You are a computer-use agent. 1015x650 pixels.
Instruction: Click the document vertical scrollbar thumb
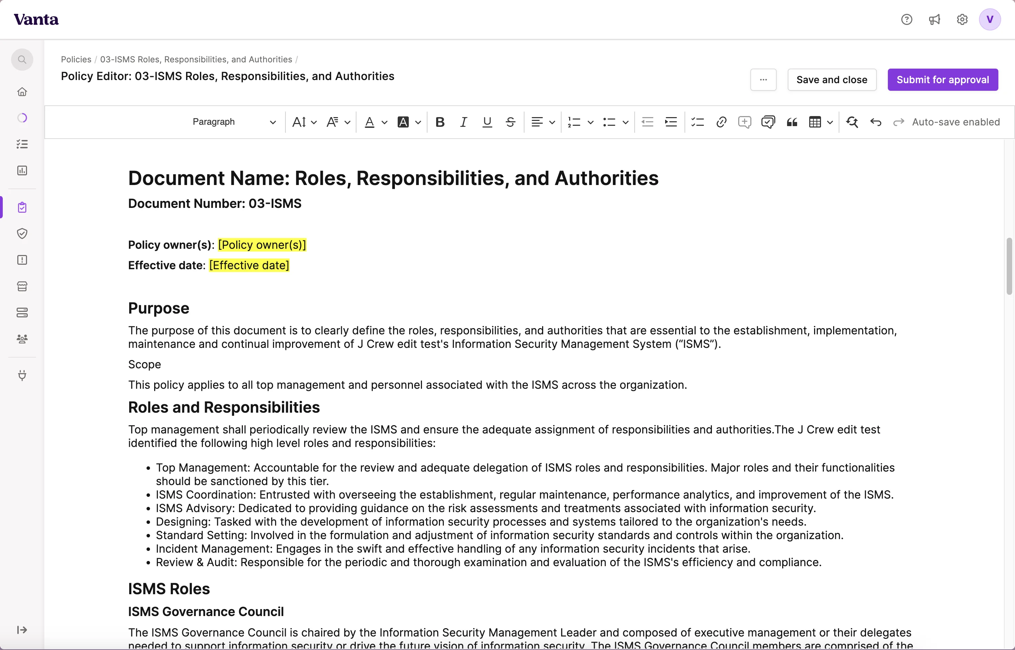tap(1009, 266)
